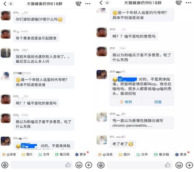This screenshot has height=172, width=194.
Task: Tap the voice input microphone in left chat
Action: (x=5, y=165)
